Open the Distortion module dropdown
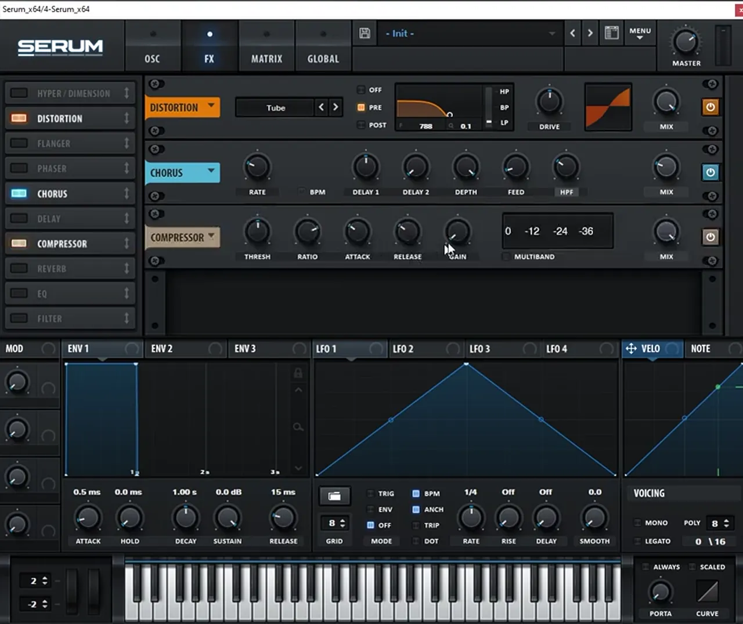743x624 pixels. (x=182, y=107)
